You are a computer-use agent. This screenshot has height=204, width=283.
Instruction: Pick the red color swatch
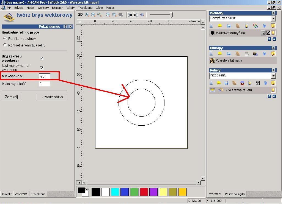(x=144, y=192)
